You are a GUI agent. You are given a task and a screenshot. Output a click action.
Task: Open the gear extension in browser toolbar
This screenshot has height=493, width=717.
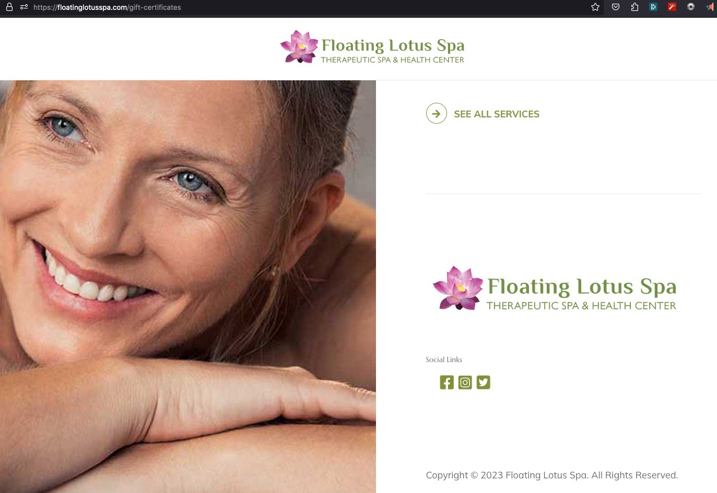click(691, 7)
